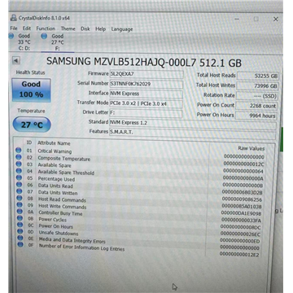Open the Theme menu
The image size is (293, 293).
click(68, 28)
